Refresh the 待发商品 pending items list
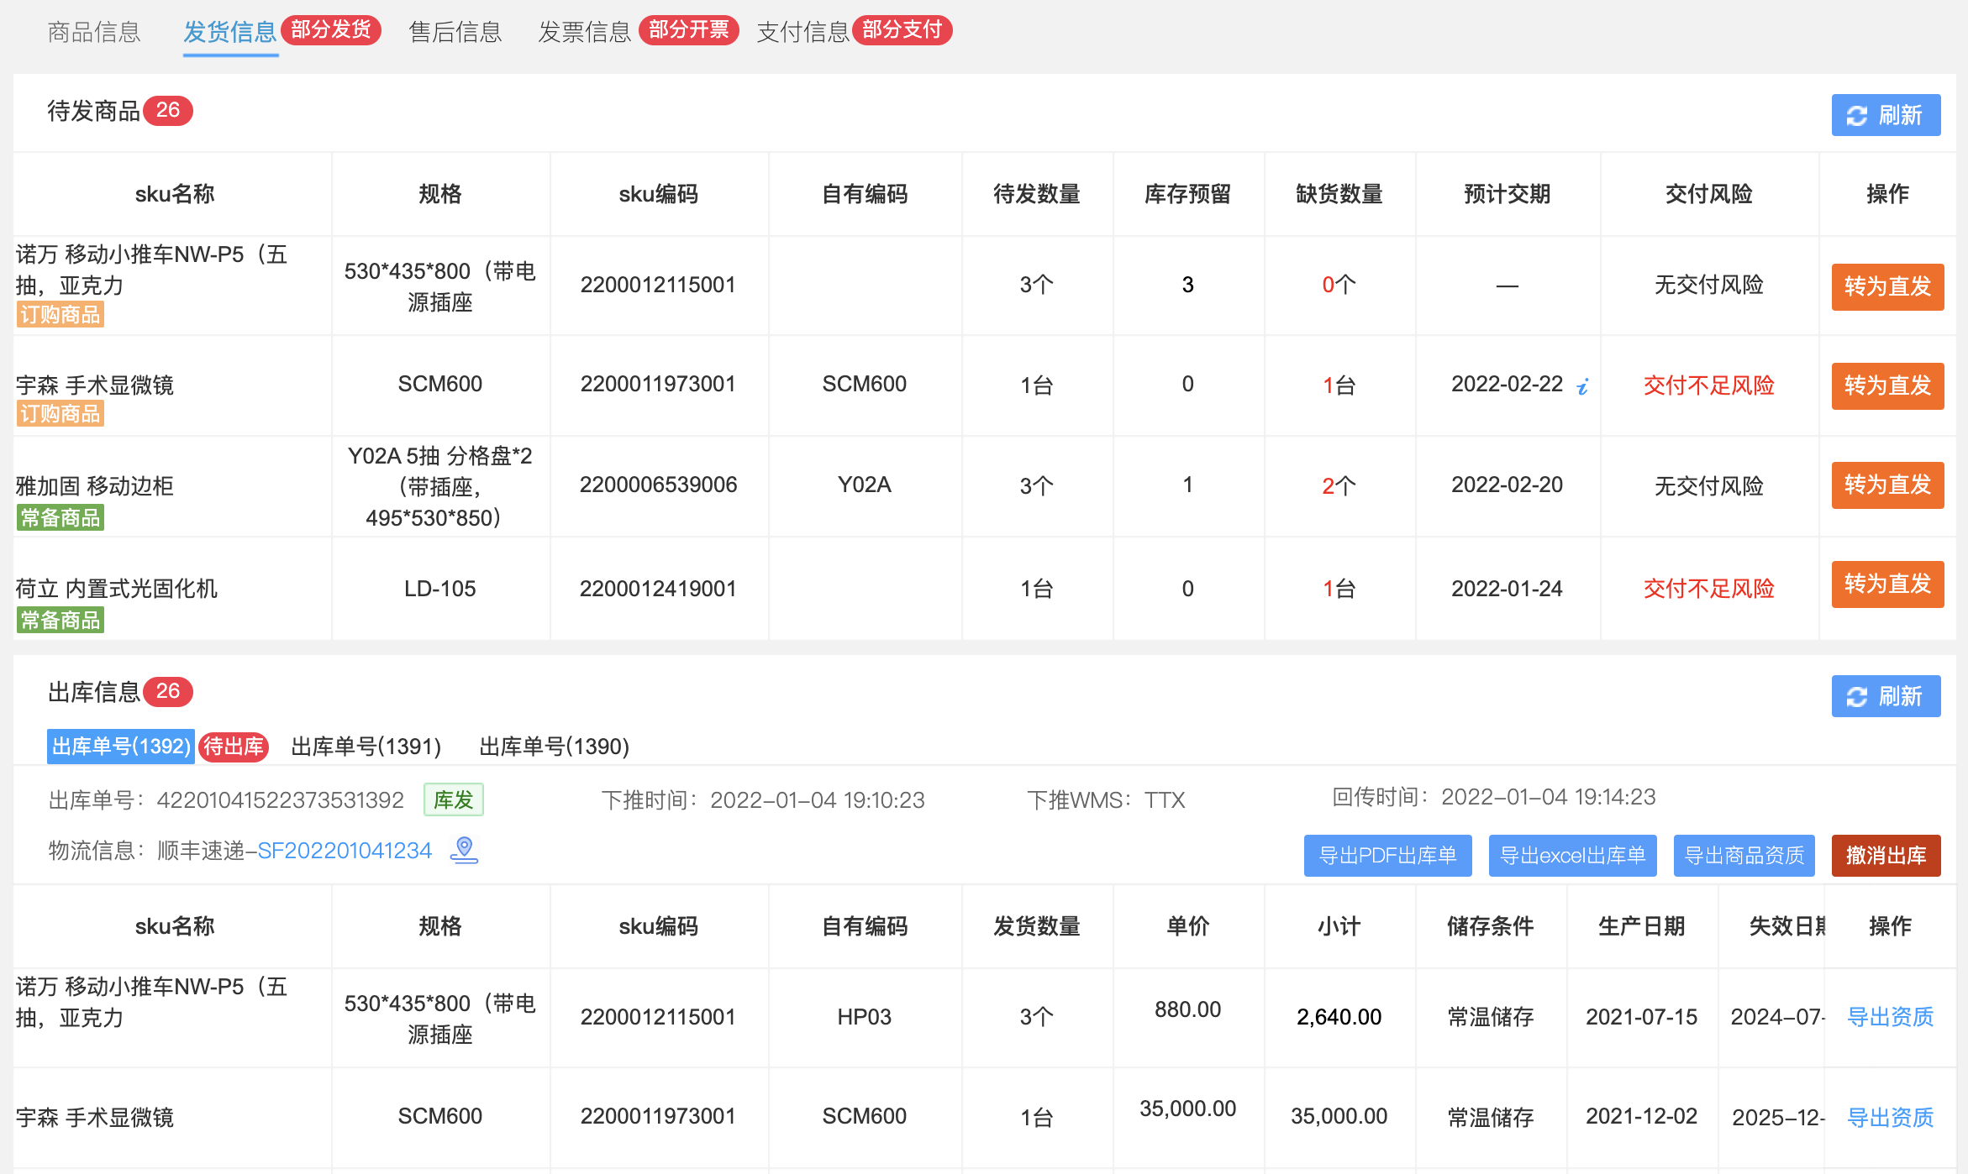 [x=1886, y=115]
